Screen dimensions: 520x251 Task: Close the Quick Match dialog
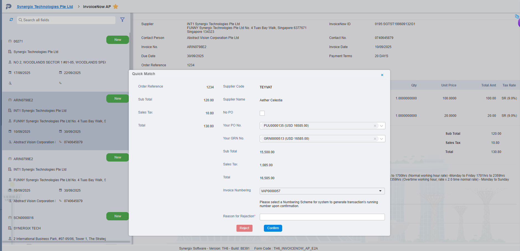pyautogui.click(x=382, y=75)
